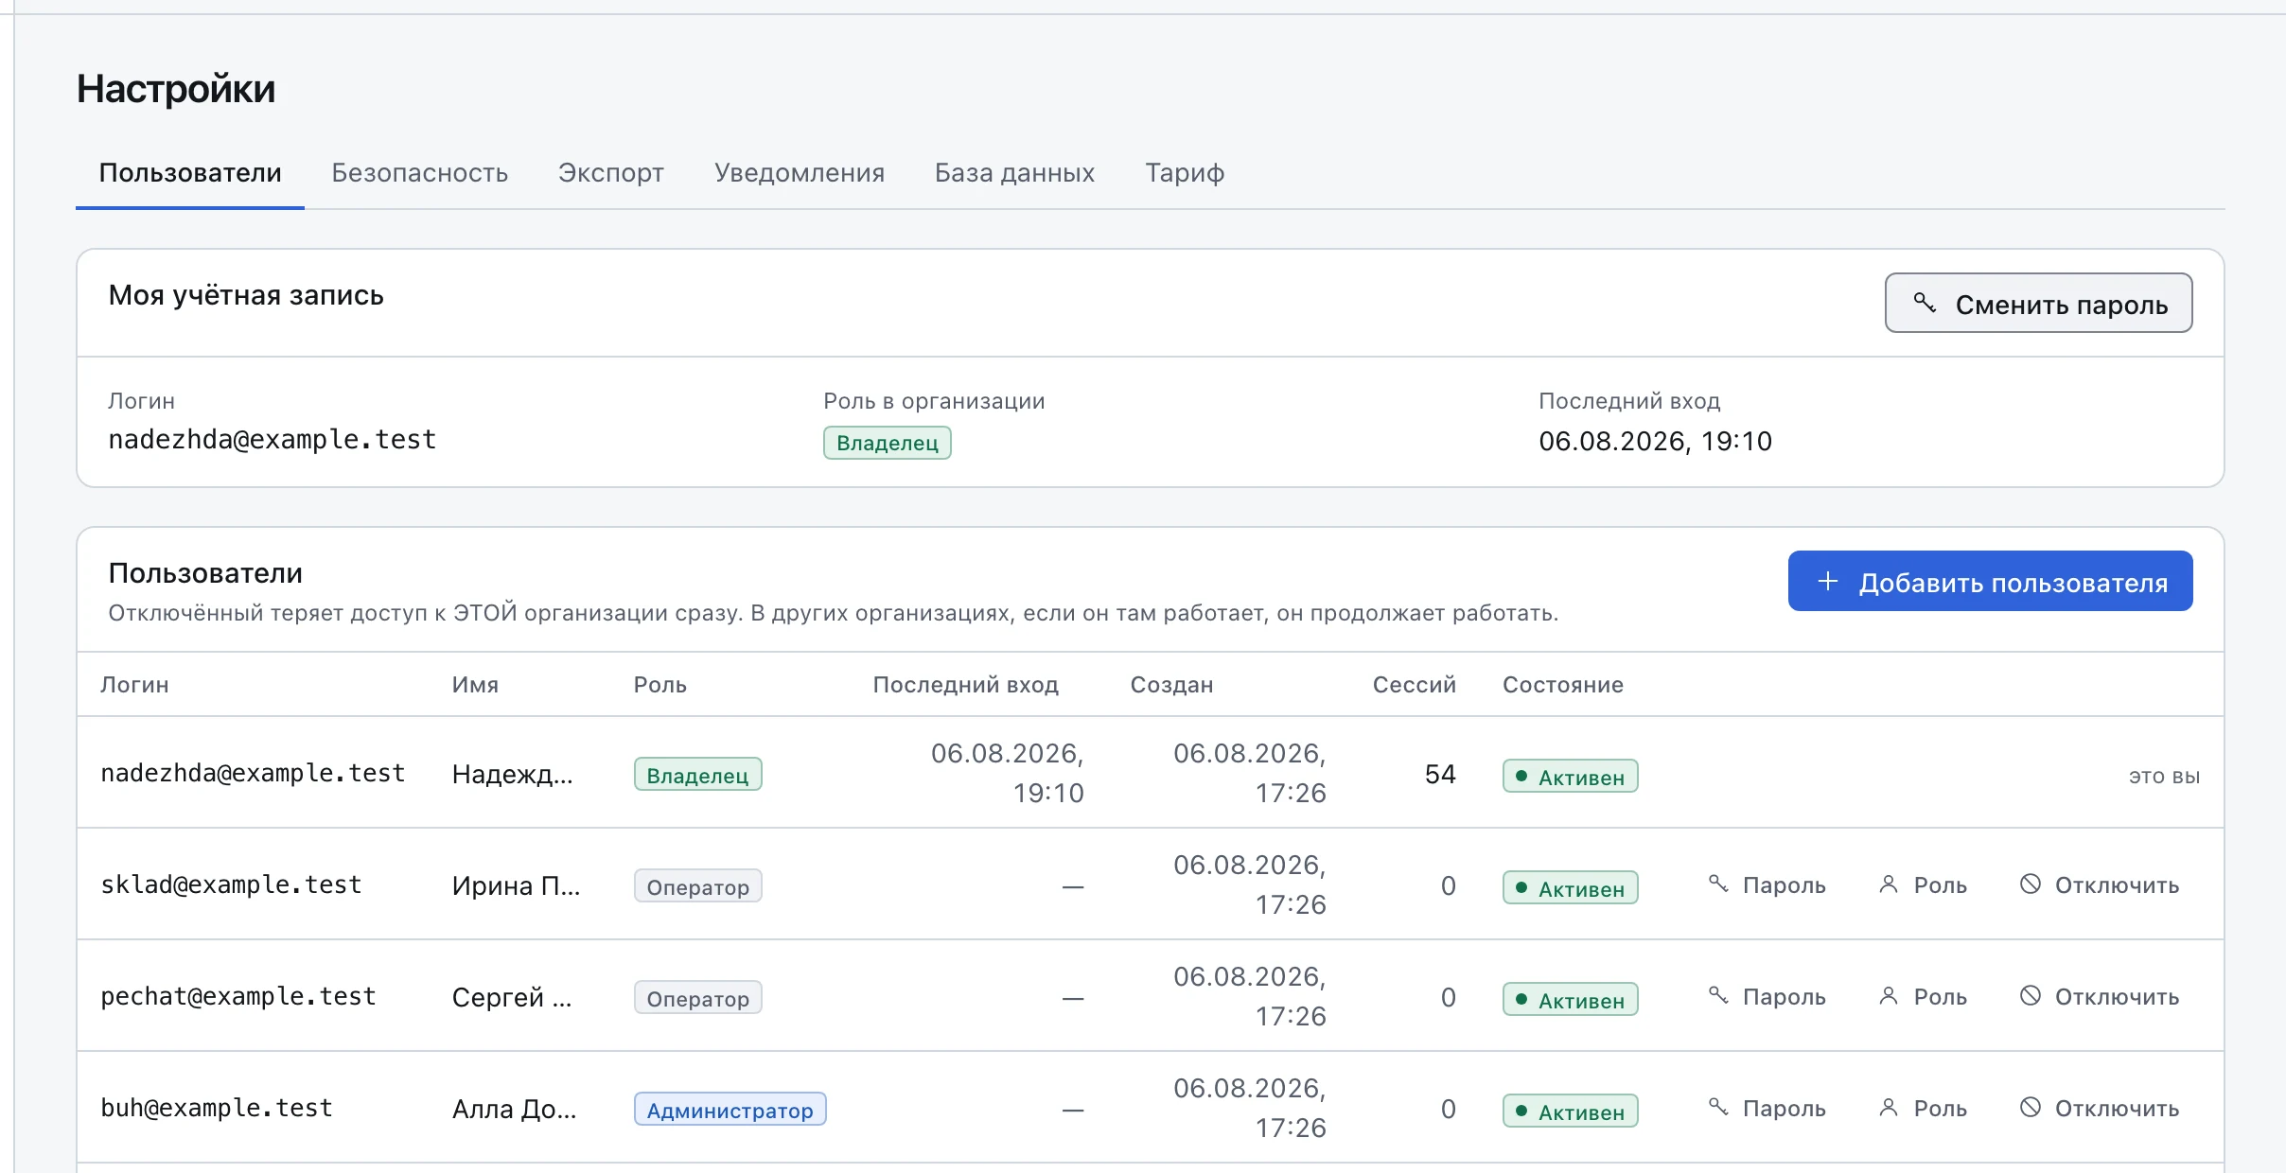Screen dimensions: 2286x1173
Task: Change Роль for buh@example.test
Action: point(1923,1108)
